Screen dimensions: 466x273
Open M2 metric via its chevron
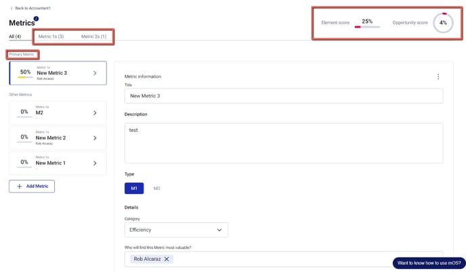[95, 113]
